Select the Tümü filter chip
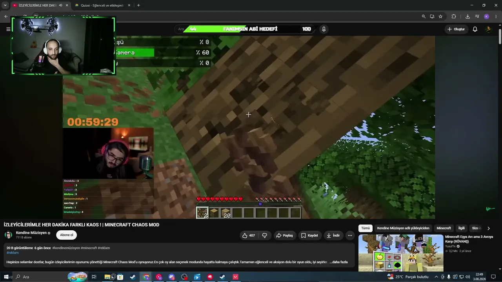 [x=366, y=228]
